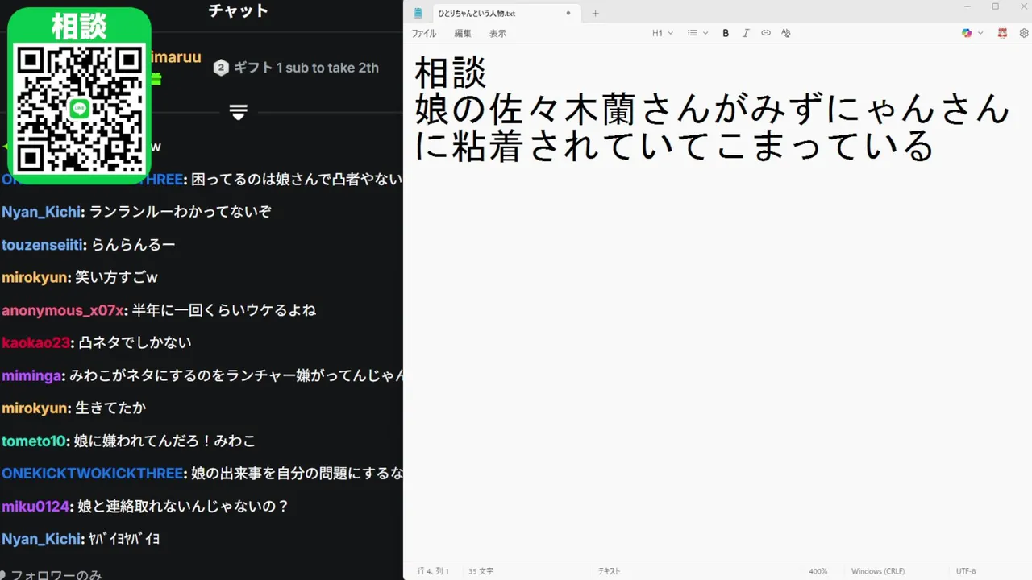This screenshot has height=580, width=1032.
Task: Click username miminga in chat
Action: click(x=31, y=375)
